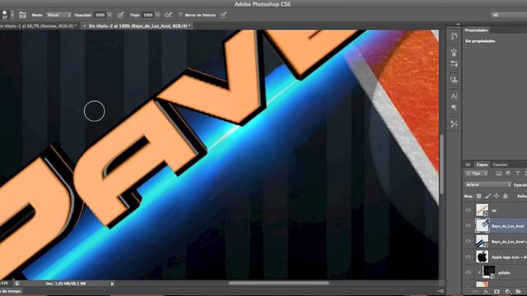Toggle pressure for opacity icon
This screenshot has width=527, height=296.
click(x=121, y=15)
